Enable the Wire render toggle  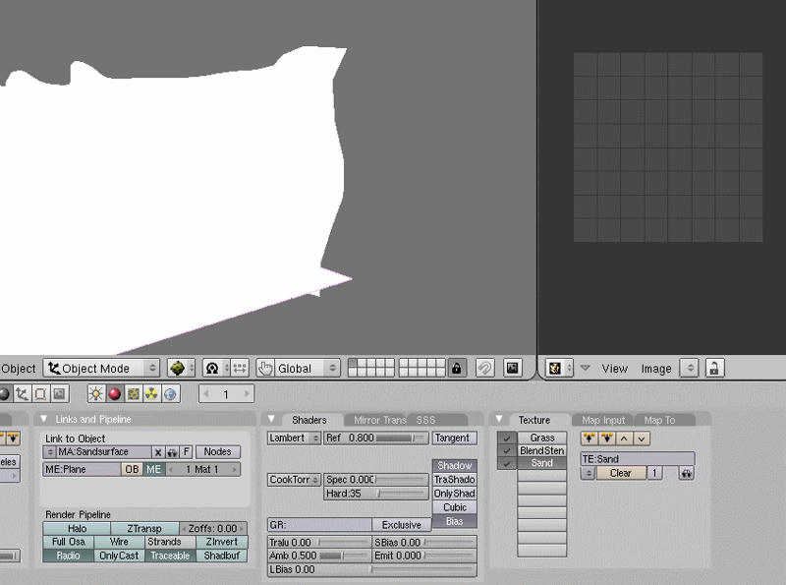pos(119,542)
